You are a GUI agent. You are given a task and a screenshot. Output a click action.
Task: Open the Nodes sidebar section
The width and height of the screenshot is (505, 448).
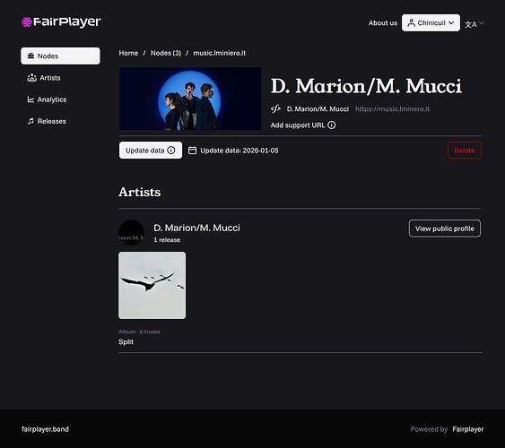[x=60, y=56]
